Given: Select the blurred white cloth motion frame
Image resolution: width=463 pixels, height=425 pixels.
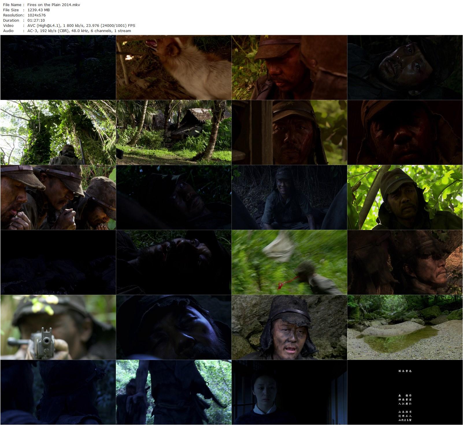Looking at the screenshot, I should click(289, 262).
